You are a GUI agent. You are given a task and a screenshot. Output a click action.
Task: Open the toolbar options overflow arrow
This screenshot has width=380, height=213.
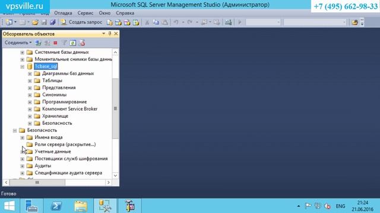tap(362, 22)
